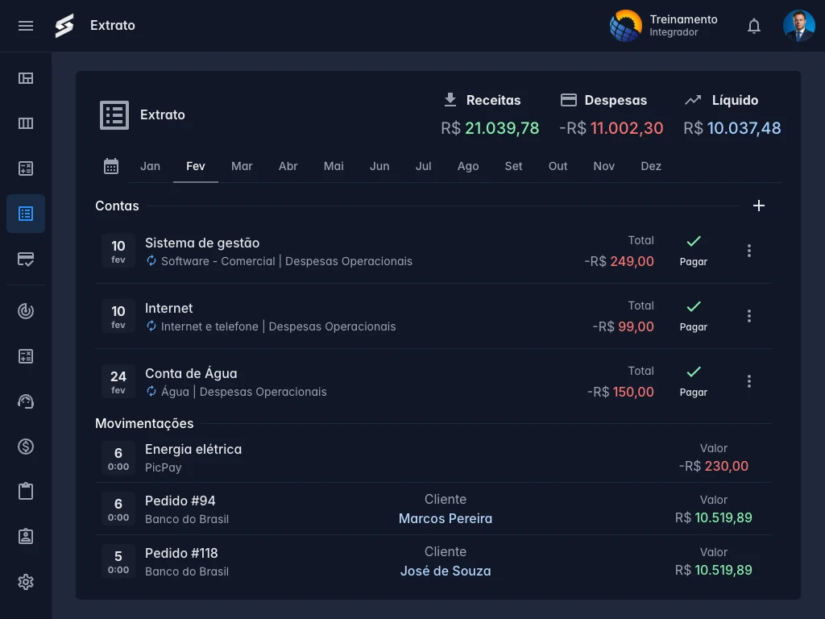825x619 pixels.
Task: Open the dollar sign finance section in sidebar
Action: tap(26, 446)
